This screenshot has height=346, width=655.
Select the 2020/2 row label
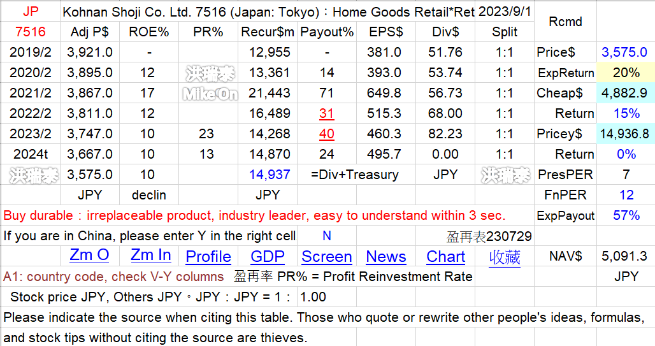pos(31,73)
